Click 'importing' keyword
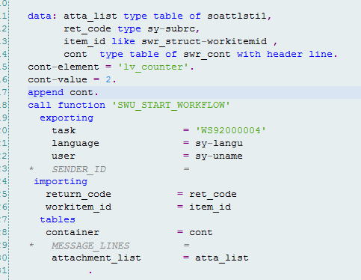The height and width of the screenshot is (280, 361). click(x=61, y=182)
